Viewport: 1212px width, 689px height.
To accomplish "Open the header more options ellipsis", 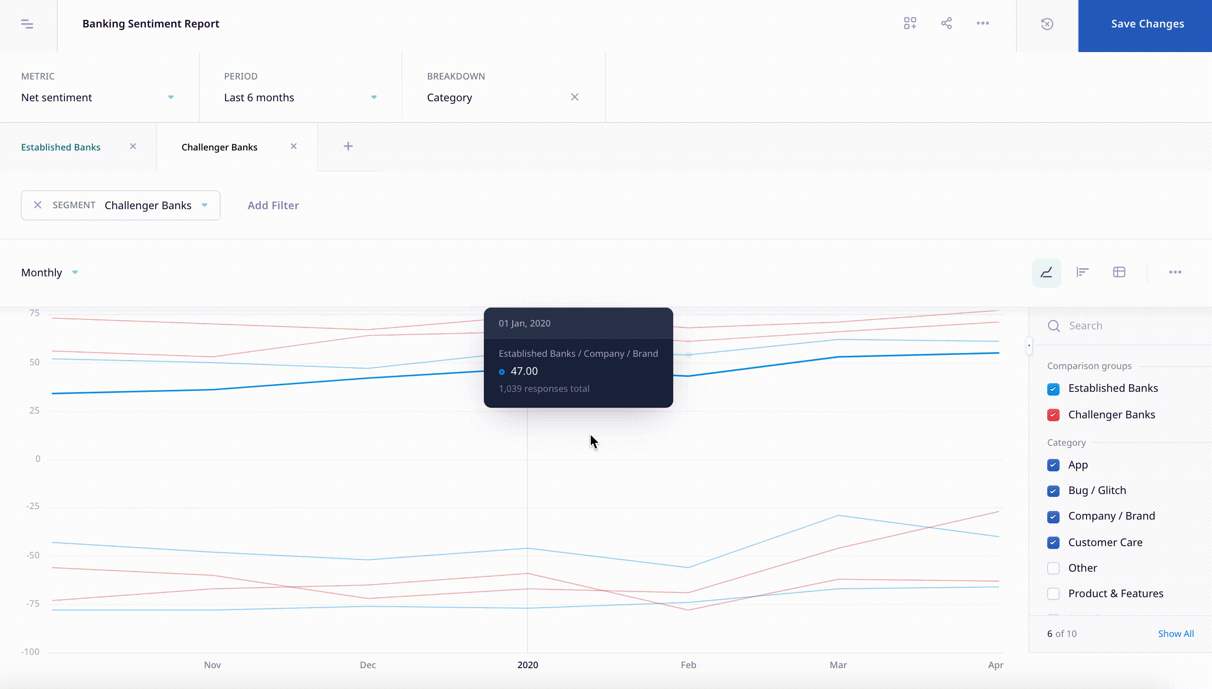I will (x=983, y=24).
